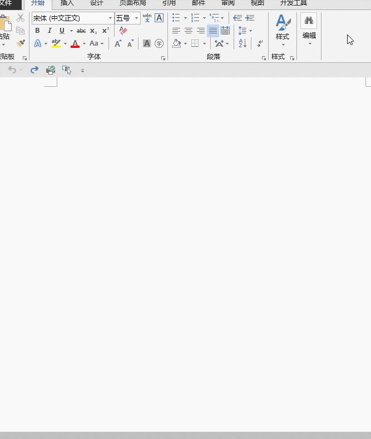Click the Phonetic Guide wén icon
Screen dimensions: 371x439
pyautogui.click(x=147, y=18)
